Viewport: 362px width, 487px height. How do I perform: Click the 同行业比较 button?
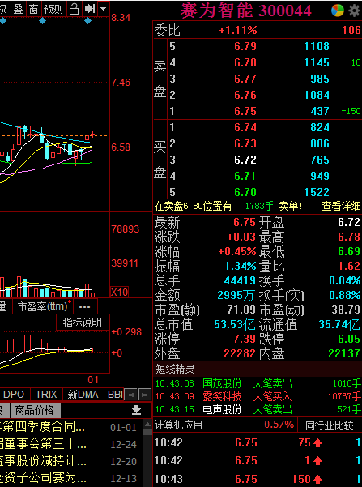tap(330, 425)
